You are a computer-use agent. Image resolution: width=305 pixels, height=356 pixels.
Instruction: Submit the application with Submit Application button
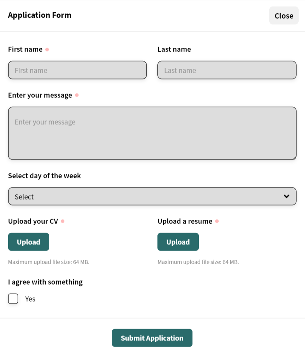pos(152,338)
